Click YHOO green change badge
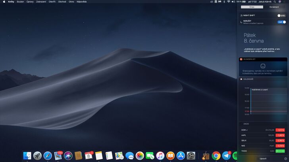 click(280, 151)
